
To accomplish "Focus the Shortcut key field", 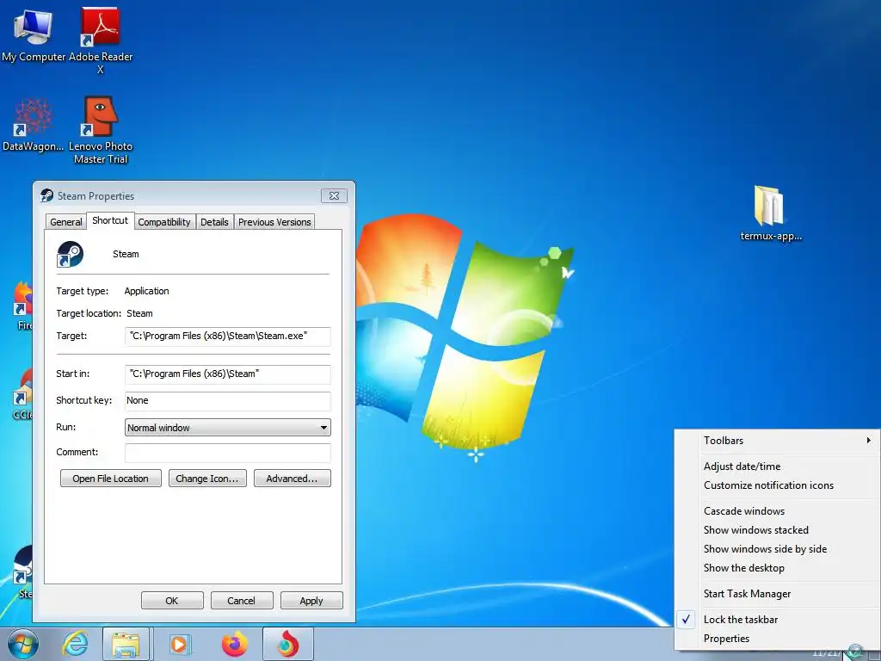I will [x=227, y=401].
